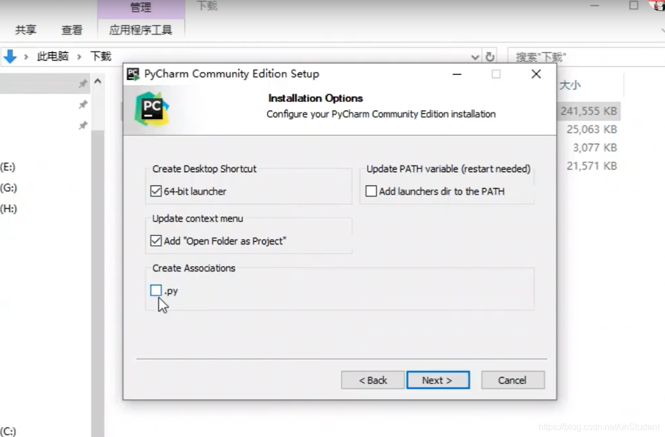Go back with the < Back button
665x437 pixels.
pyautogui.click(x=373, y=380)
